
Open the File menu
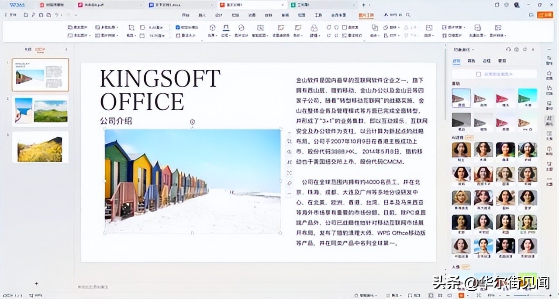pos(13,15)
